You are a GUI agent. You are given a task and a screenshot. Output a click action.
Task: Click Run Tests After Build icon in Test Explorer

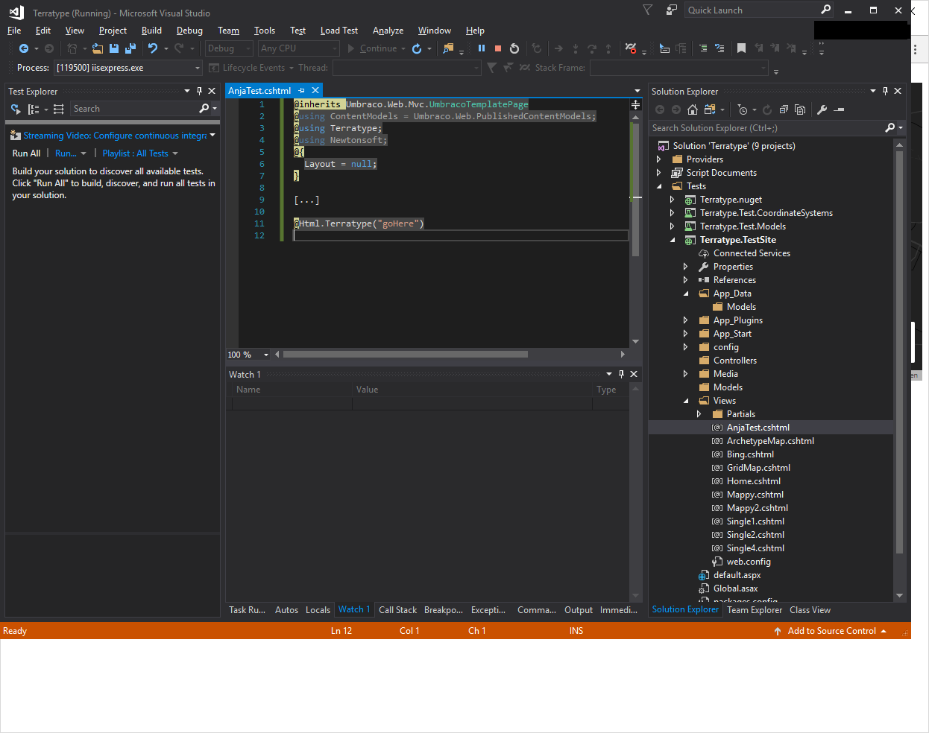tap(16, 109)
